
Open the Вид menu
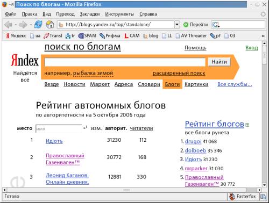[47, 14]
